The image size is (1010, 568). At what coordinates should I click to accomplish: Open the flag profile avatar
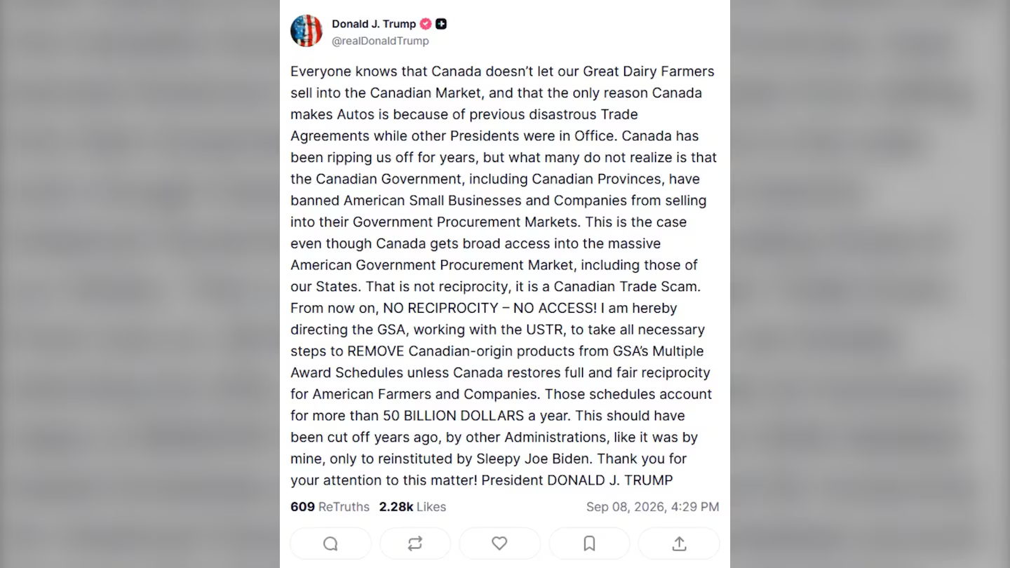tap(307, 31)
